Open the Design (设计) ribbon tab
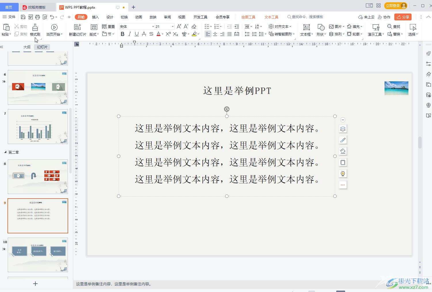Viewport: 432px width, 292px height. (x=110, y=17)
